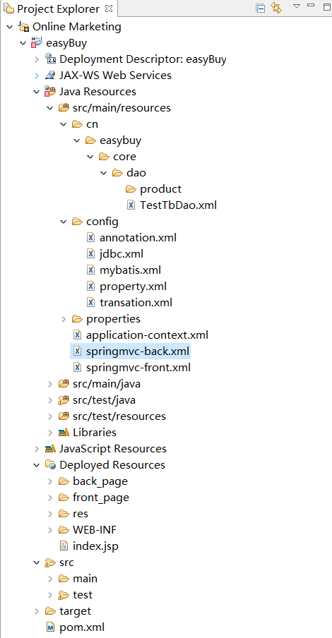Click the src/test/java package icon
This screenshot has width=332, height=638.
coord(64,400)
